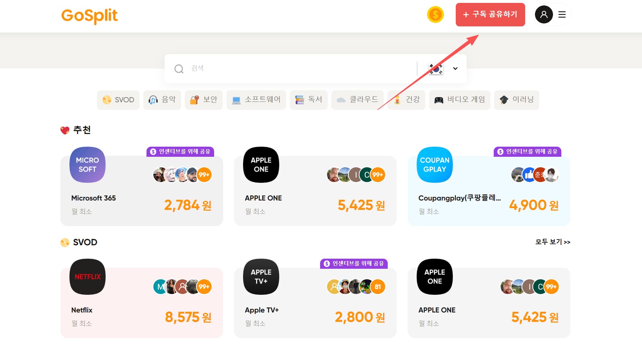The width and height of the screenshot is (642, 345).
Task: Select the 독서 category tab
Action: click(x=309, y=100)
